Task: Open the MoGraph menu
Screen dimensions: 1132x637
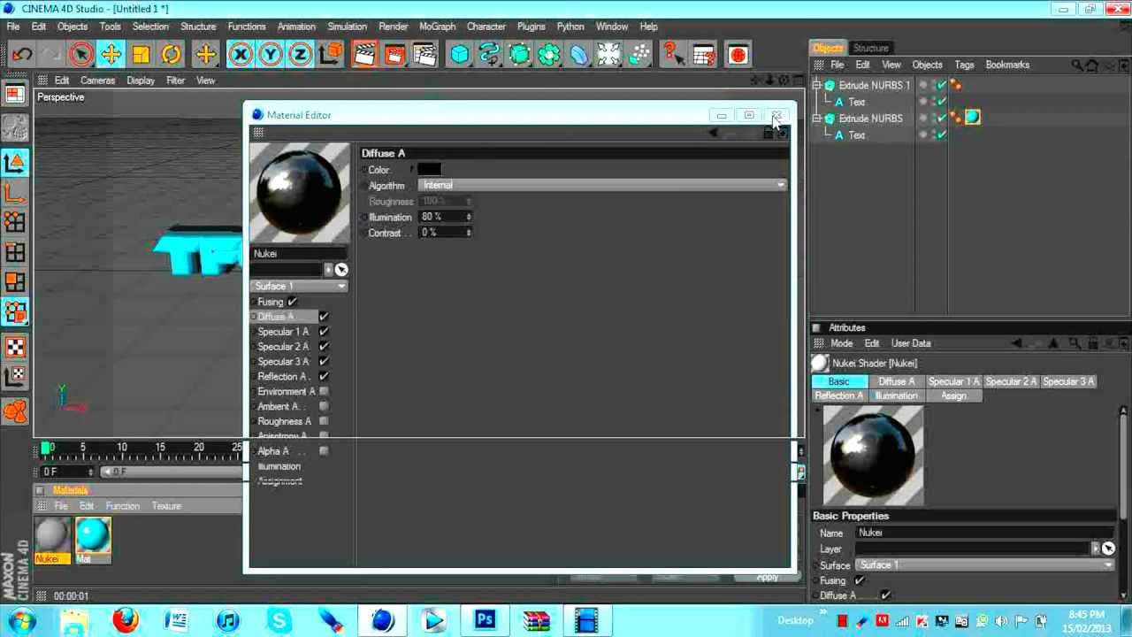Action: 437,27
